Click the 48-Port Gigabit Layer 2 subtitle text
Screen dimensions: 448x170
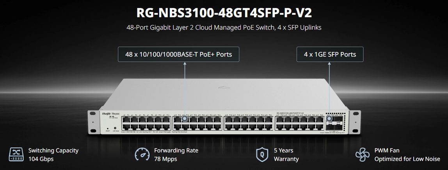point(224,28)
